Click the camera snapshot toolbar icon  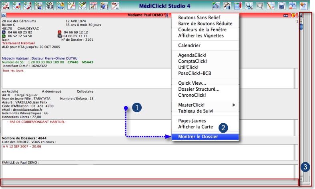(x=217, y=6)
